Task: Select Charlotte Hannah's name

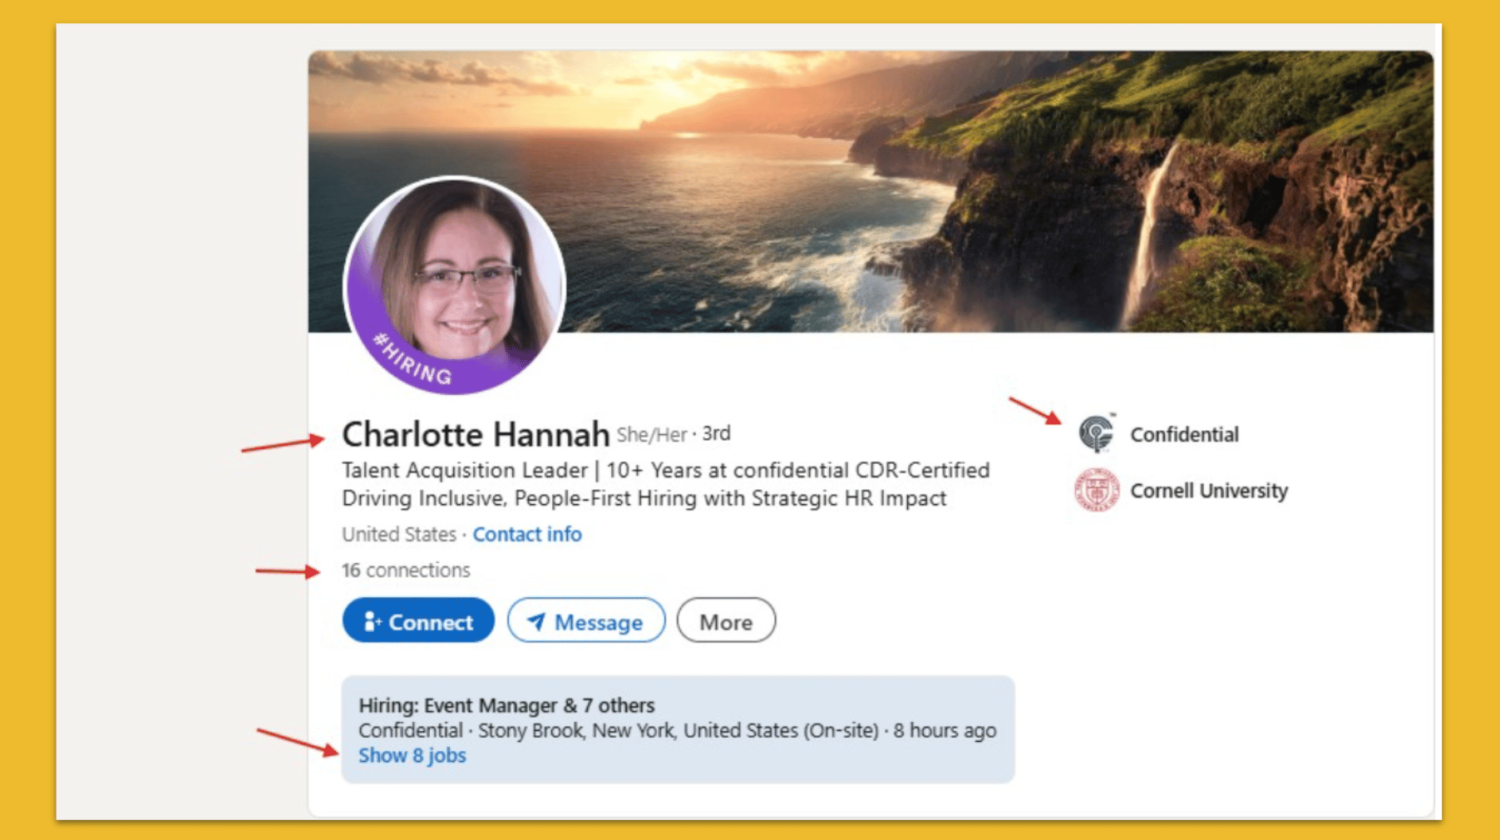Action: coord(474,433)
